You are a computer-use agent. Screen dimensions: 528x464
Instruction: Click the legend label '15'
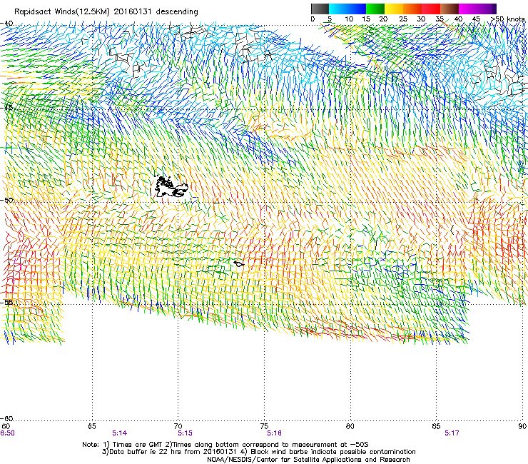366,19
